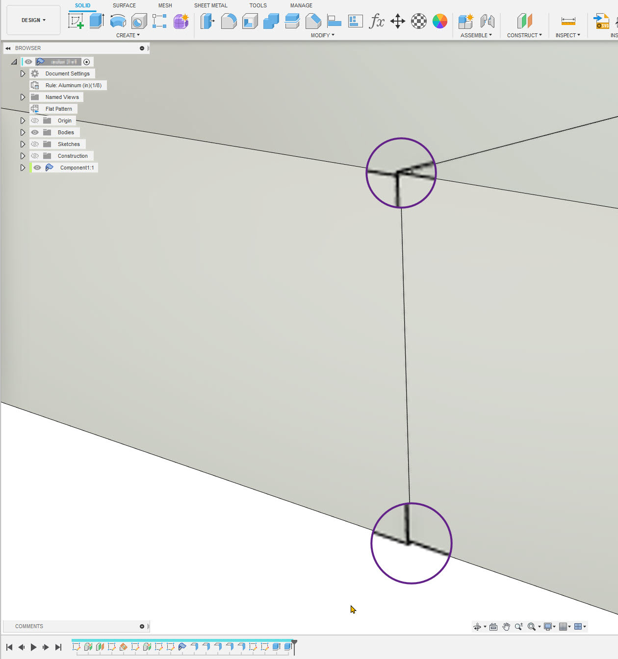
Task: Launch the Change Parameters fx dialog
Action: pos(377,21)
